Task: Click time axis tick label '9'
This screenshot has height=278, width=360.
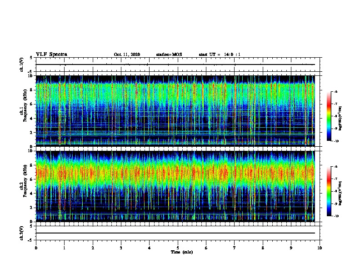Action: pyautogui.click(x=291, y=248)
